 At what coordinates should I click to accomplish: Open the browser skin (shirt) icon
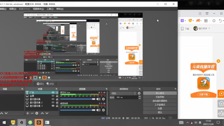[207, 13]
